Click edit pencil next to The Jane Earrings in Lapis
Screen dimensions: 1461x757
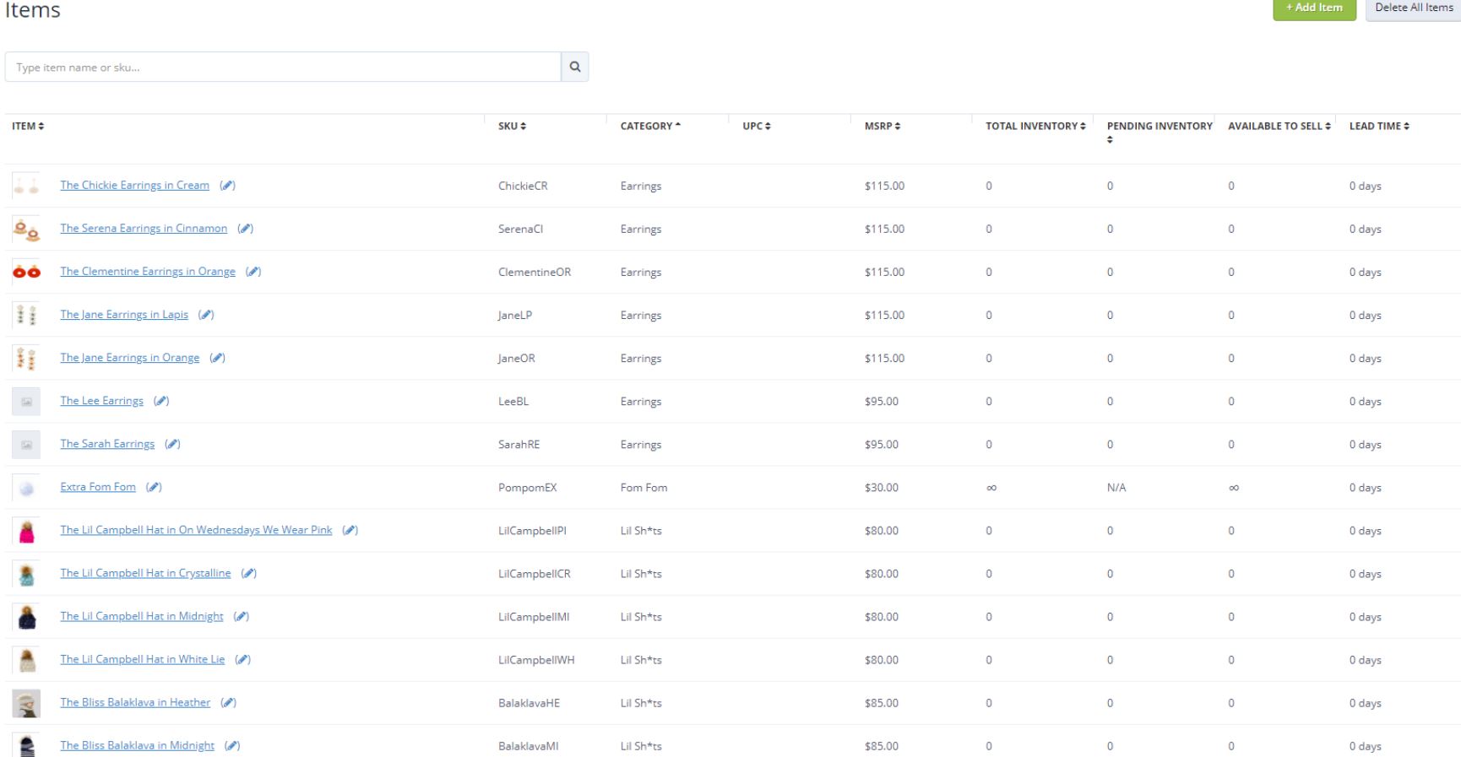[x=206, y=315]
